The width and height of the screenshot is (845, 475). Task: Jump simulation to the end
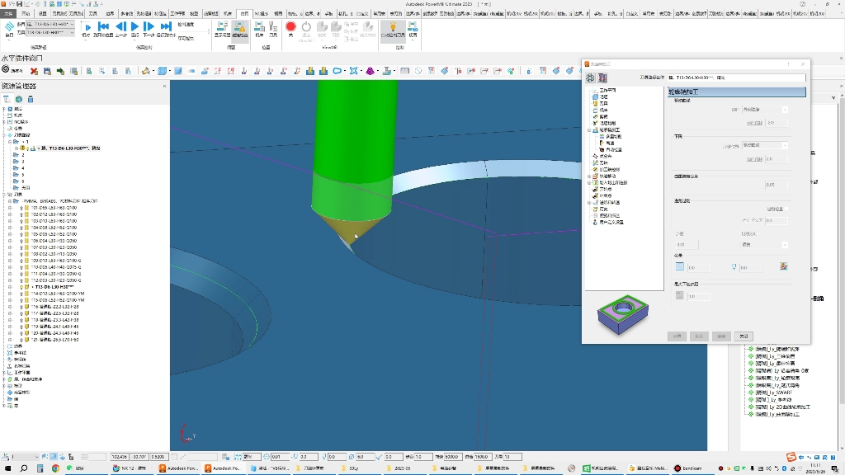click(x=166, y=26)
